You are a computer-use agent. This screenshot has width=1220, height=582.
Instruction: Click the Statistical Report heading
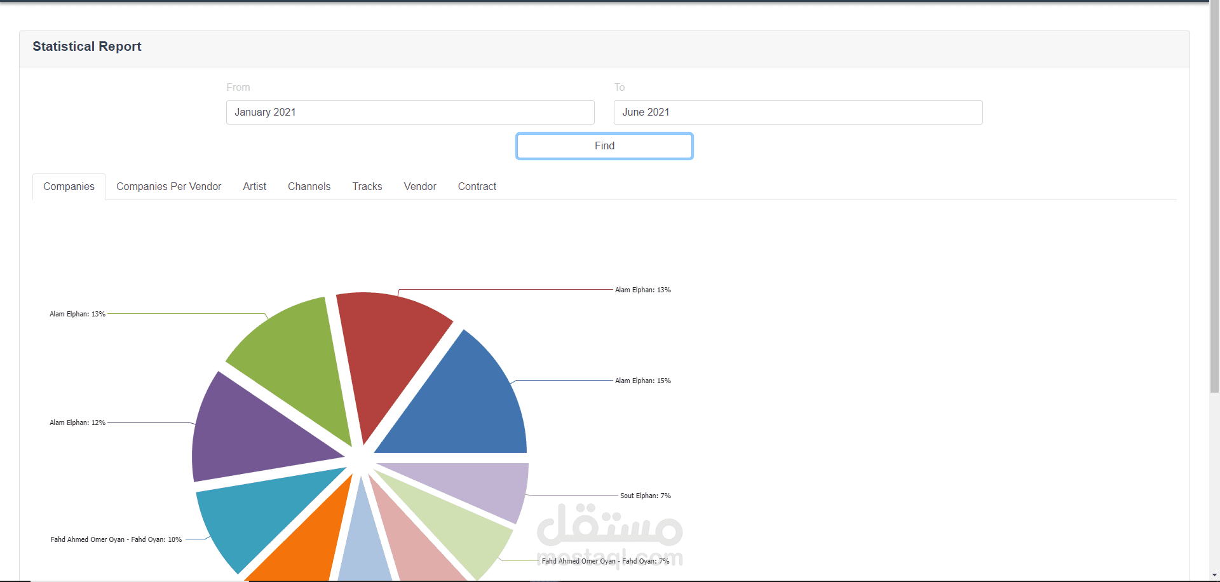(87, 46)
